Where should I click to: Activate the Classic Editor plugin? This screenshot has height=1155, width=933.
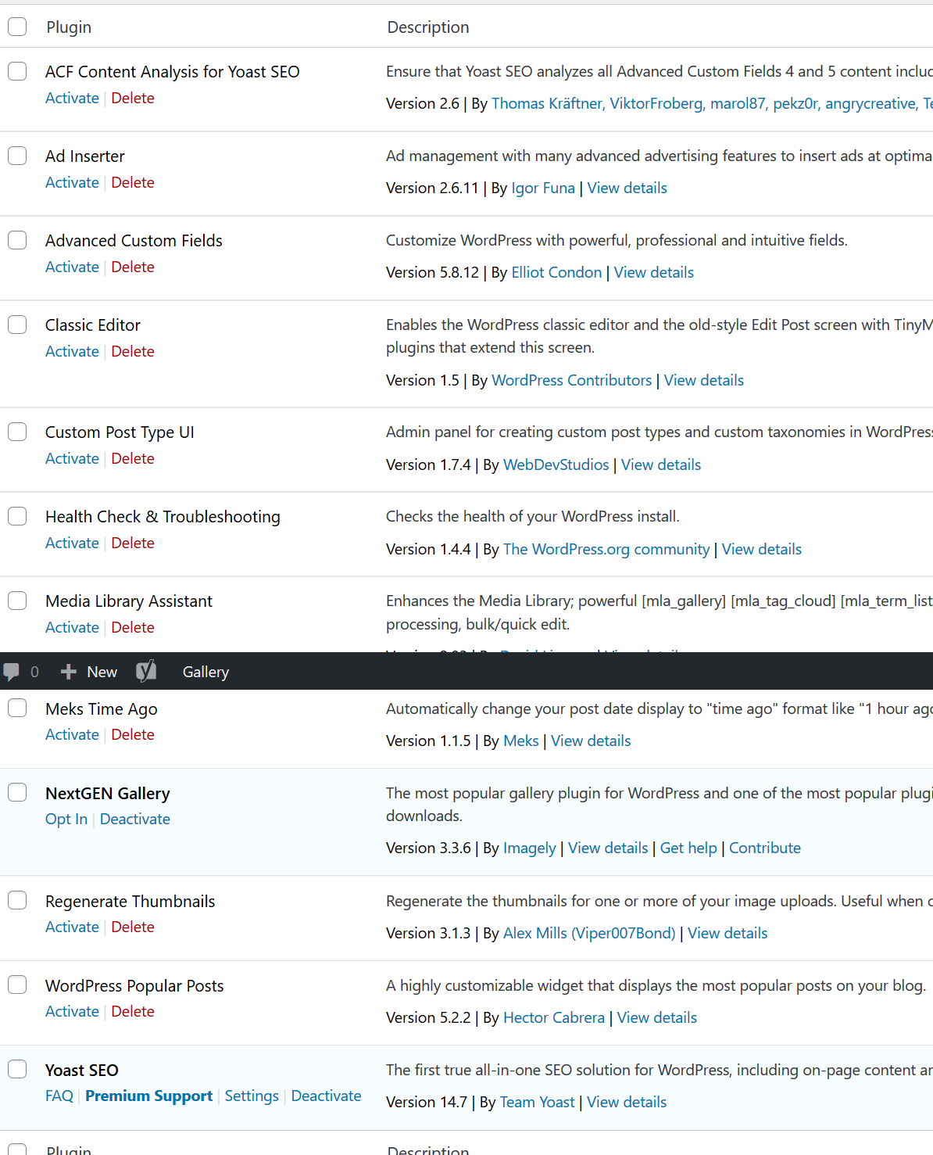[x=72, y=351]
